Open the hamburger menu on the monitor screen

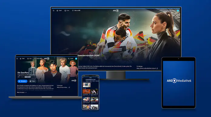click(54, 11)
